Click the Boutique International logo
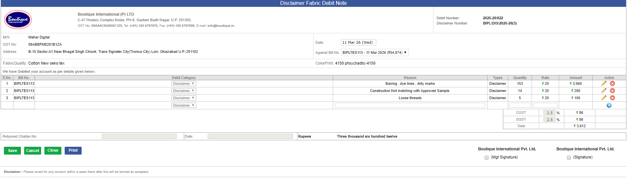 [x=18, y=20]
